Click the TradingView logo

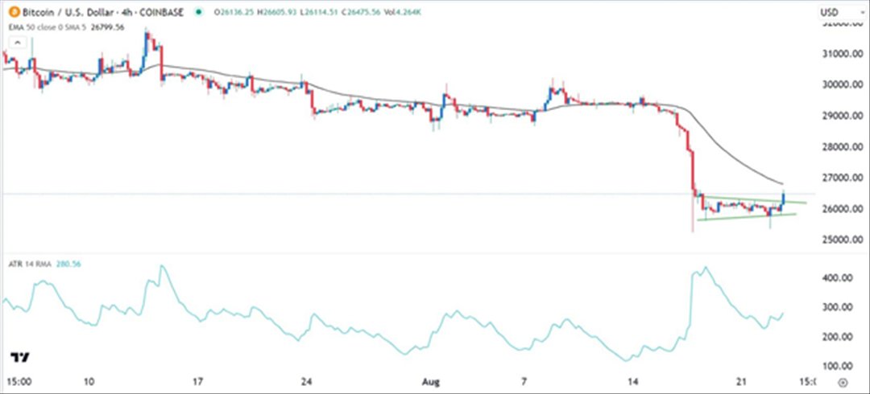[x=20, y=358]
